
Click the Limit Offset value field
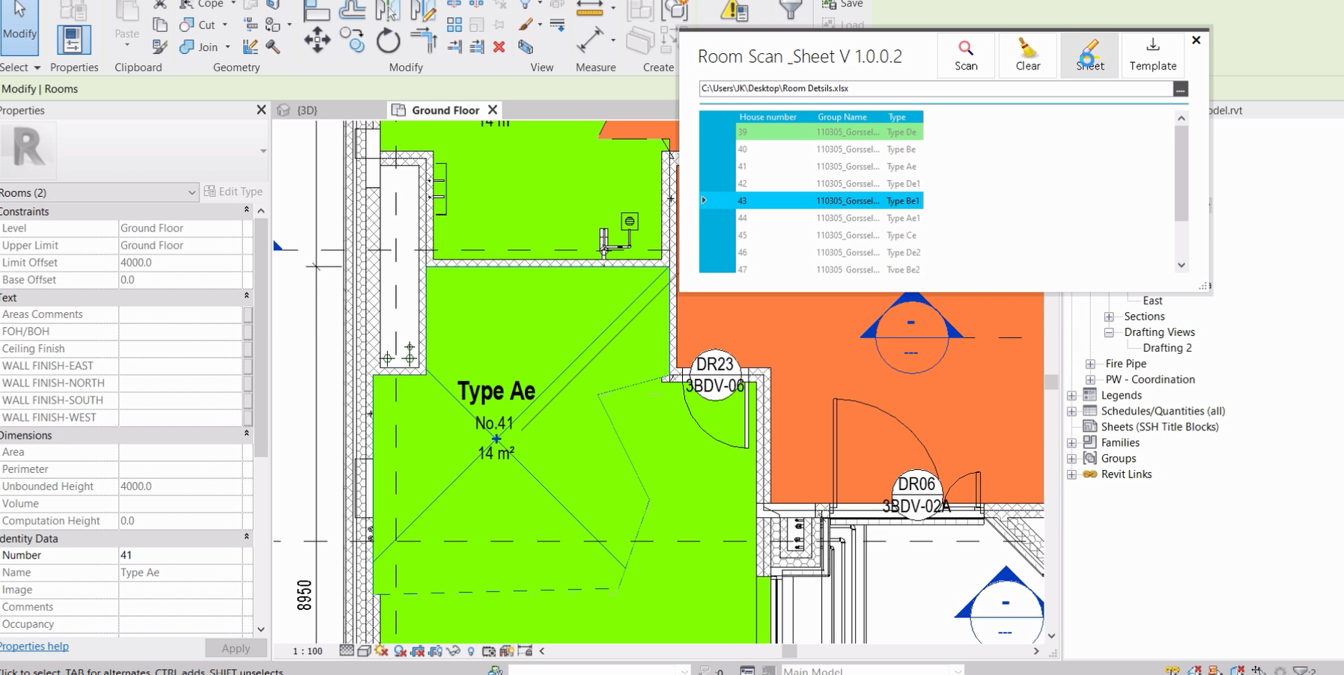pos(180,263)
